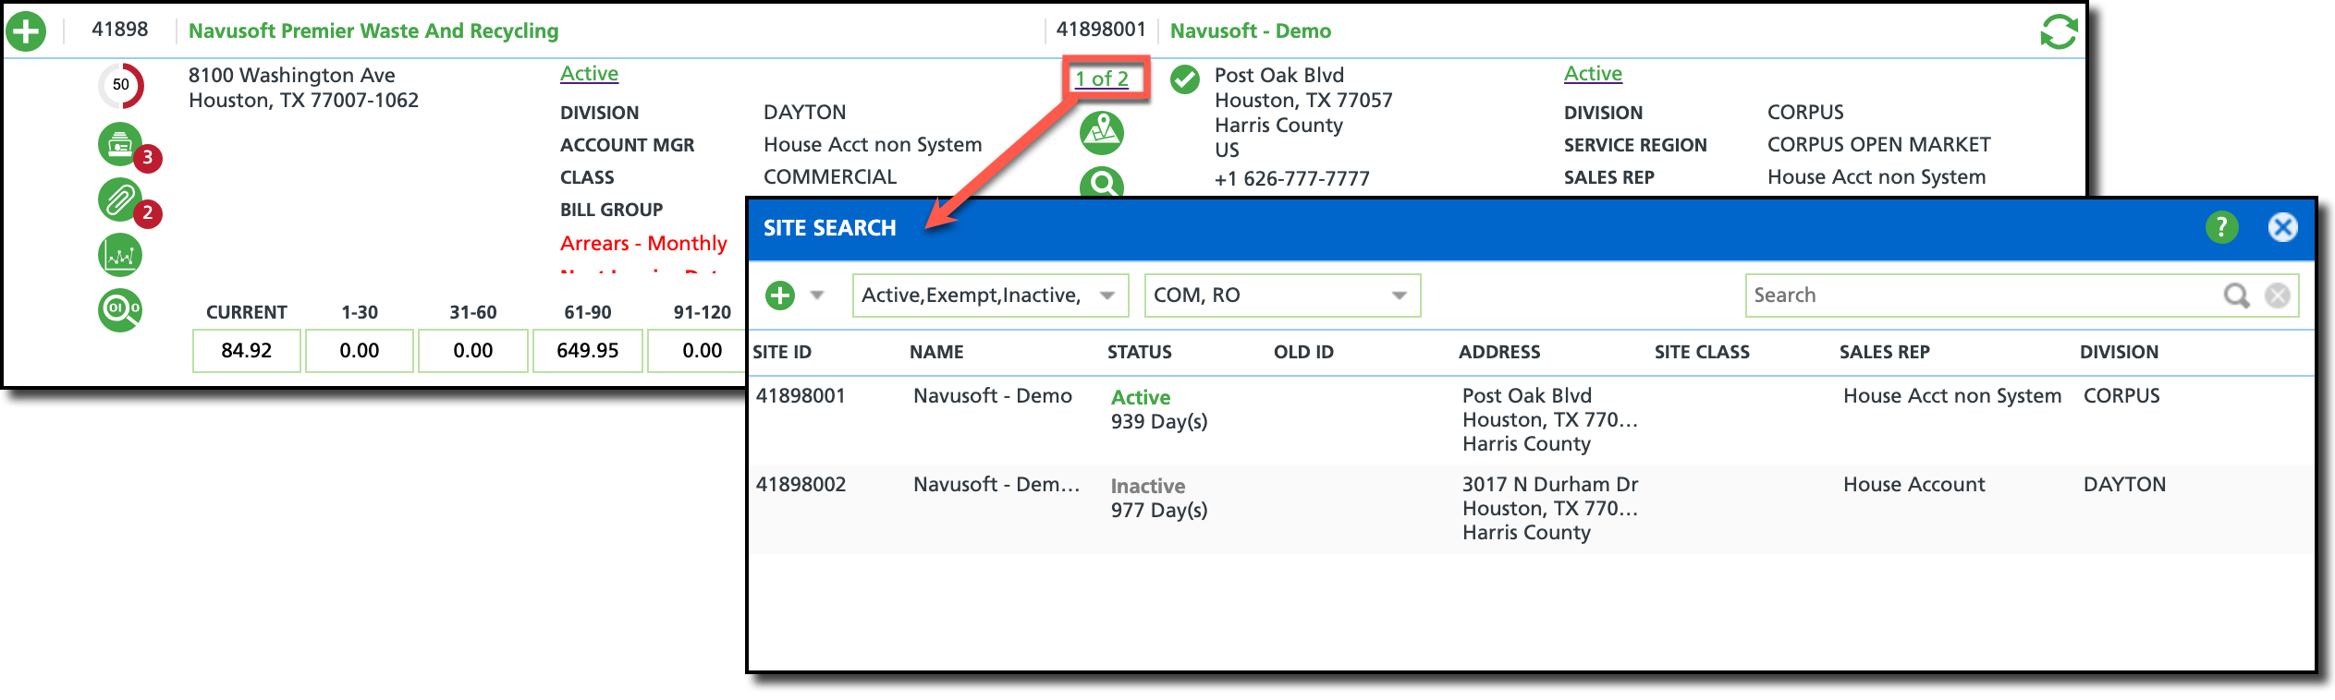Open attachments paperclip icon with badge 2

(121, 199)
